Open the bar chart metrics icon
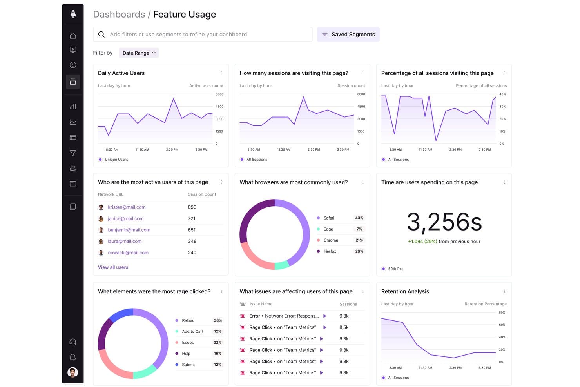The width and height of the screenshot is (580, 387). 73,107
